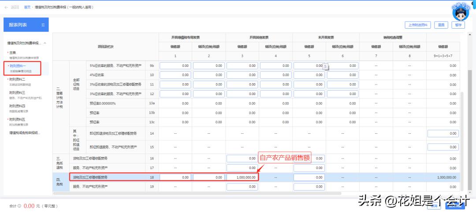Click the horizontal table scrollbar
476x213 pixels.
[197, 193]
